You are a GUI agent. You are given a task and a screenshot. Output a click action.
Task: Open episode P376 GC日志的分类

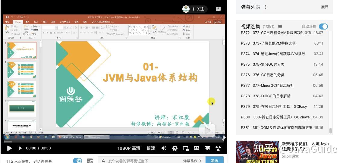point(282,75)
